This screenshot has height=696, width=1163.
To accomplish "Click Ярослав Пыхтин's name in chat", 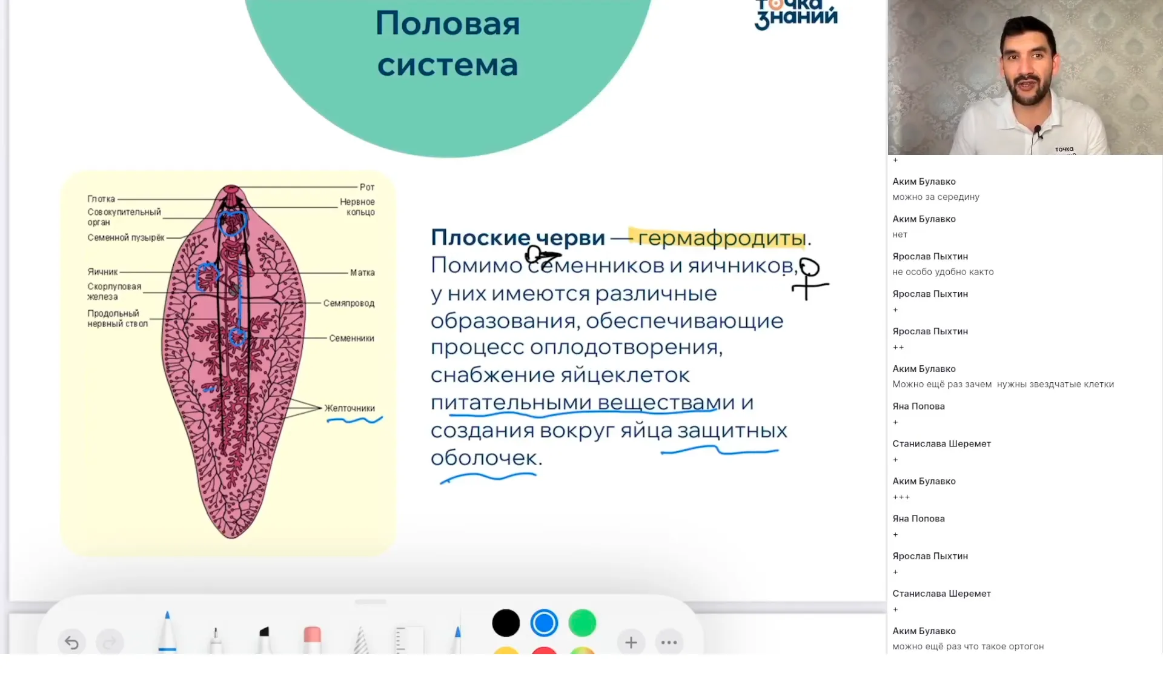I will click(x=931, y=256).
